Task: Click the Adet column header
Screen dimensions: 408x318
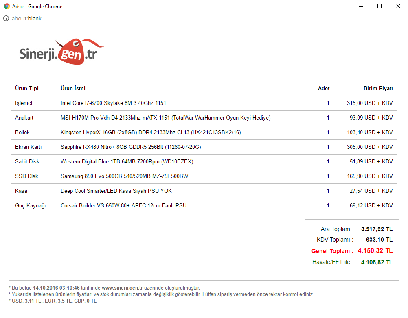Action: click(324, 88)
